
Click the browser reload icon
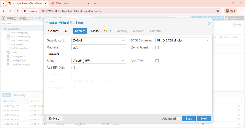17,11
